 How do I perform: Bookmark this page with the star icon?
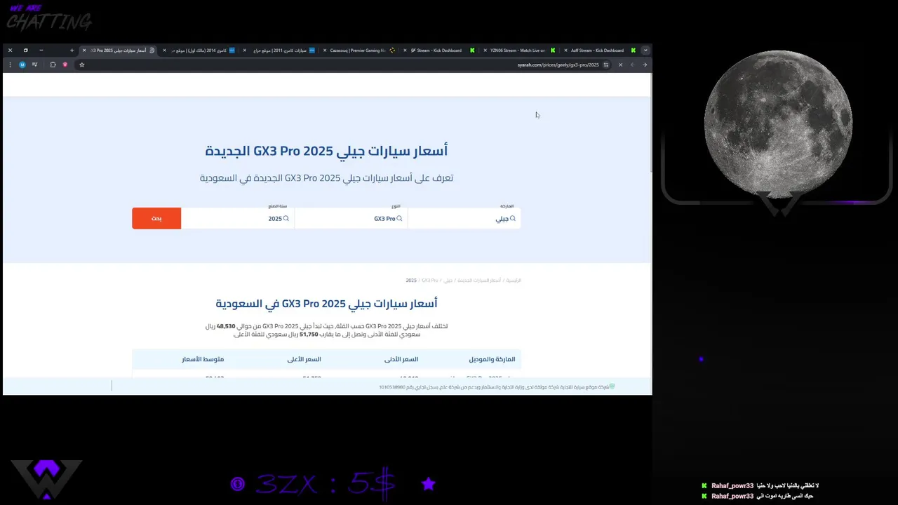(x=81, y=65)
